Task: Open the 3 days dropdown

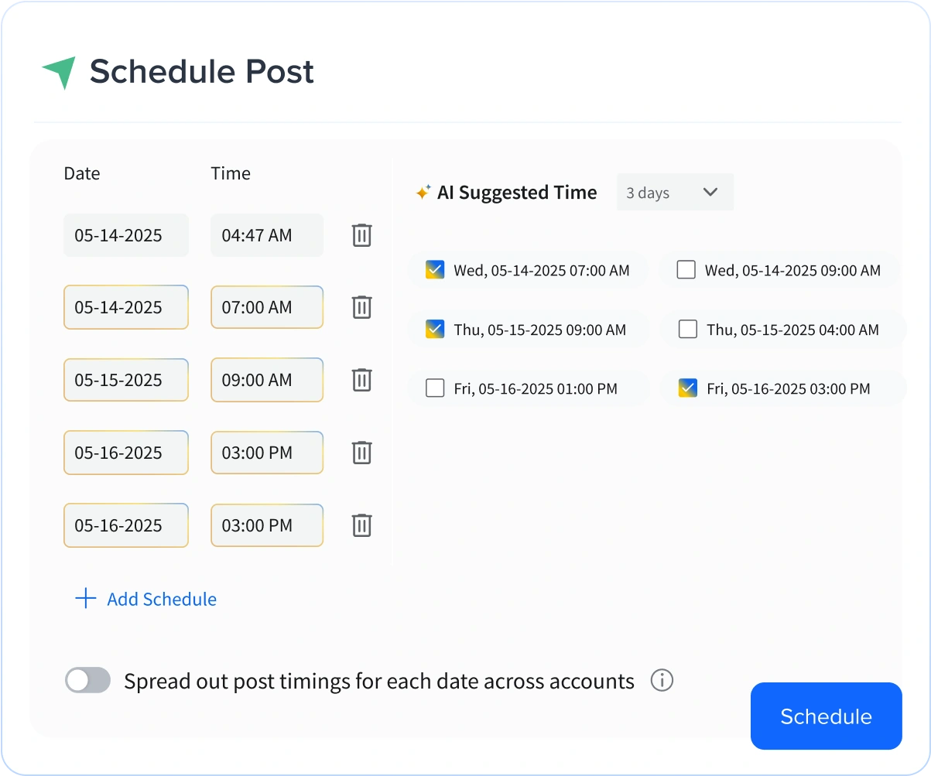Action: [x=674, y=193]
